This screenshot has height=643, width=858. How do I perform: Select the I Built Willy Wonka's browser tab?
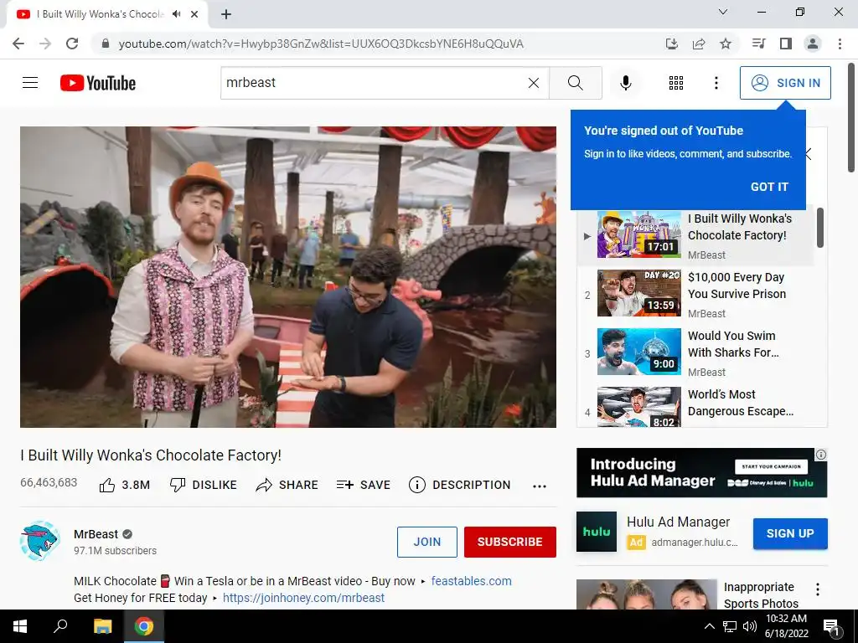[x=106, y=15]
